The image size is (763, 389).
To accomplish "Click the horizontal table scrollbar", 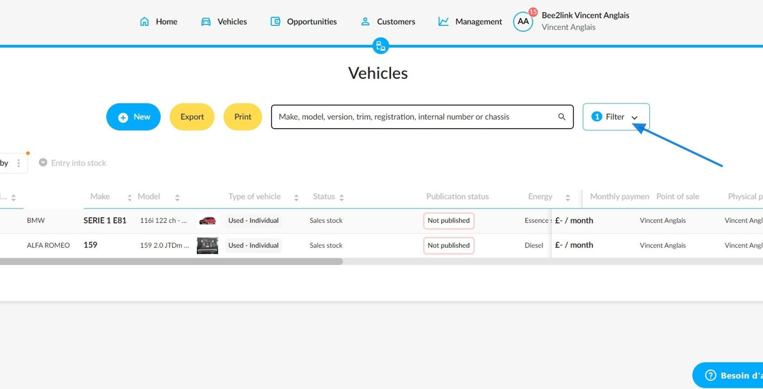I will point(171,262).
